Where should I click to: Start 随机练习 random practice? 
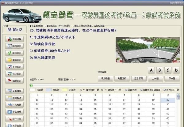click(x=14, y=53)
